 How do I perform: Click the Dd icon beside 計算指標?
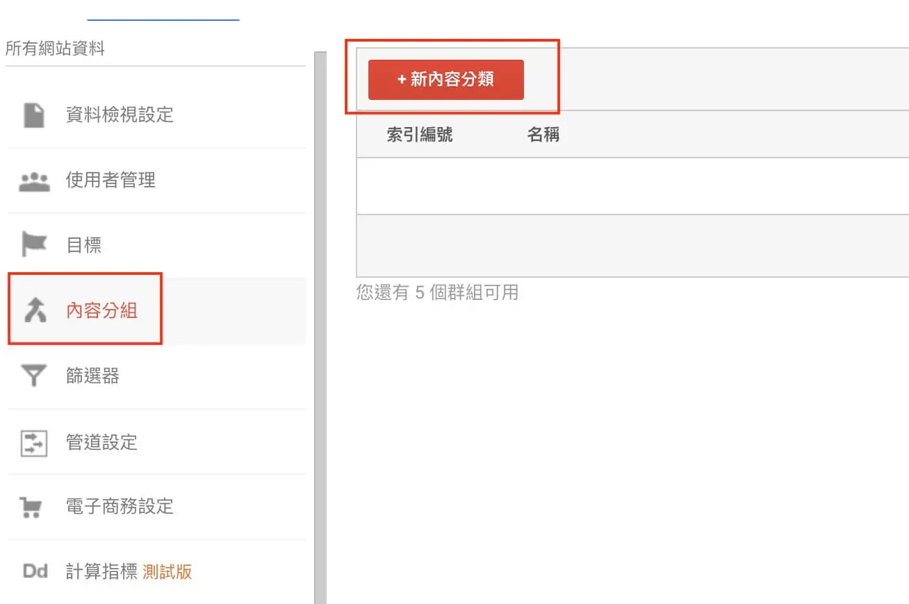point(35,572)
